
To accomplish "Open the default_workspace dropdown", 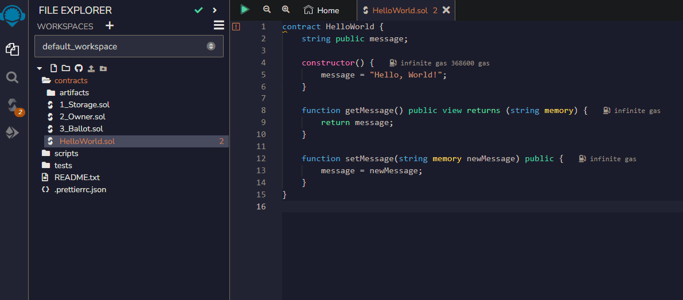I will pos(129,46).
